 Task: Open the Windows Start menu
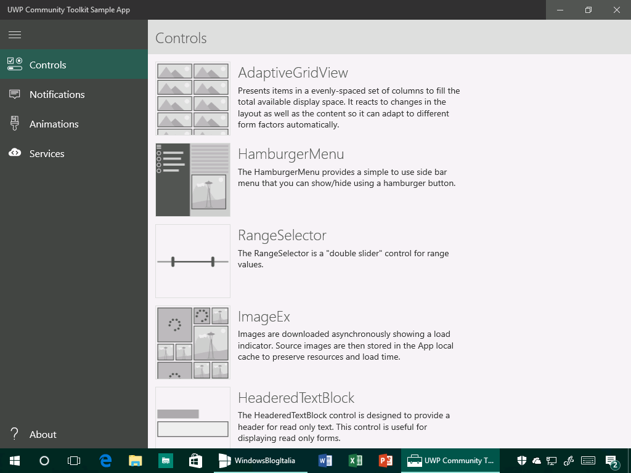click(x=15, y=461)
